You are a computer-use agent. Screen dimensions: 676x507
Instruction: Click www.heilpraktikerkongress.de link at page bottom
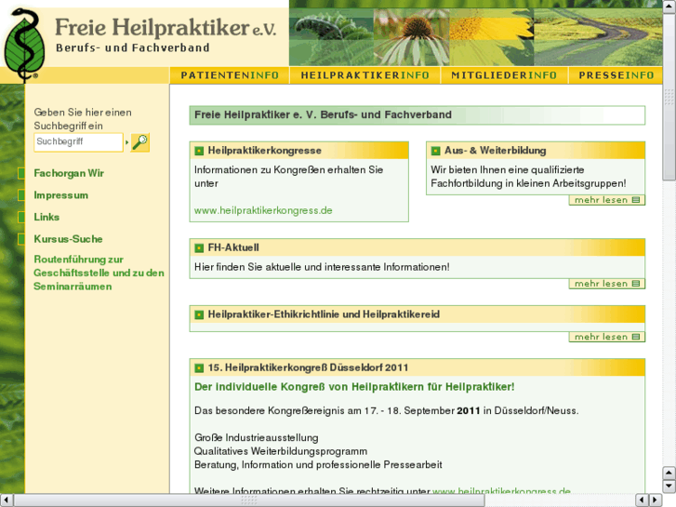click(501, 490)
